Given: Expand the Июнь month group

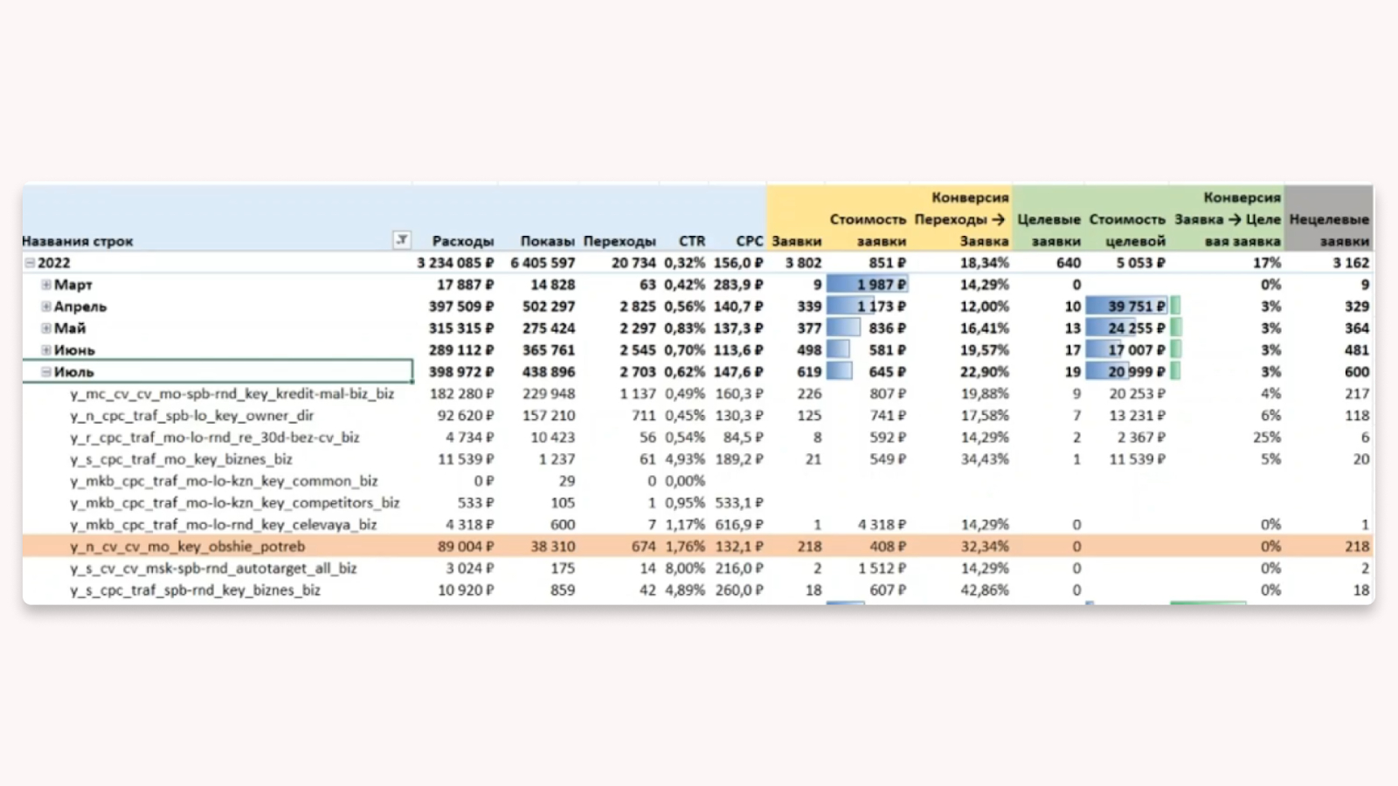Looking at the screenshot, I should (x=46, y=350).
